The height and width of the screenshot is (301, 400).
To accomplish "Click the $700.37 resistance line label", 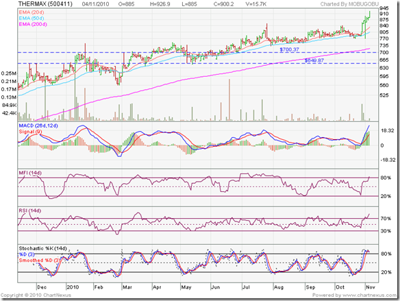I will pyautogui.click(x=289, y=49).
